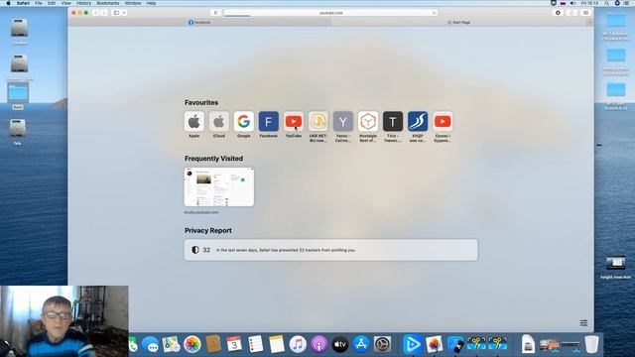
Task: Click the youtube.com address bar
Action: [x=330, y=13]
